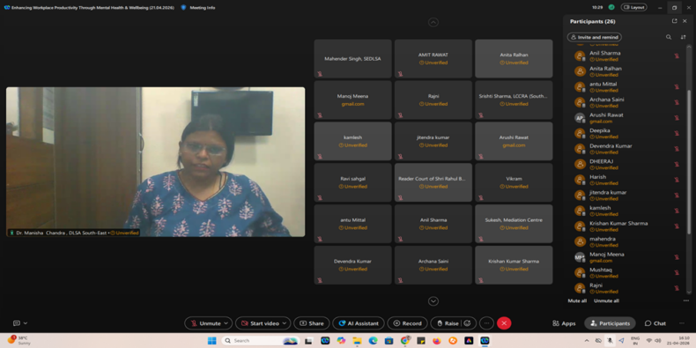Search participants with the magnifier icon
The width and height of the screenshot is (696, 348).
click(x=669, y=37)
